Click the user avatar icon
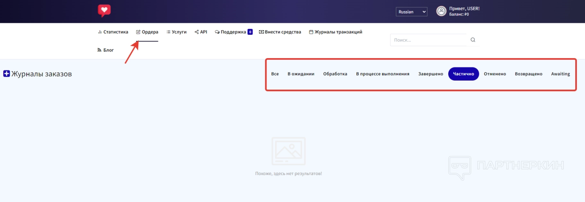The height and width of the screenshot is (202, 585). [441, 11]
